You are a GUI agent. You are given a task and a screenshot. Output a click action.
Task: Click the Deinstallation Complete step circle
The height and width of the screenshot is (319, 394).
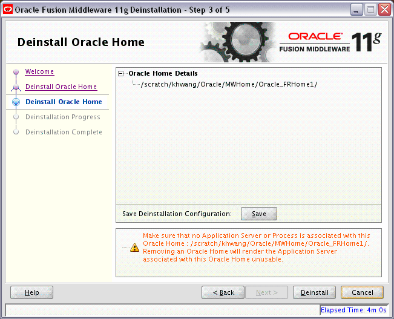(x=16, y=132)
